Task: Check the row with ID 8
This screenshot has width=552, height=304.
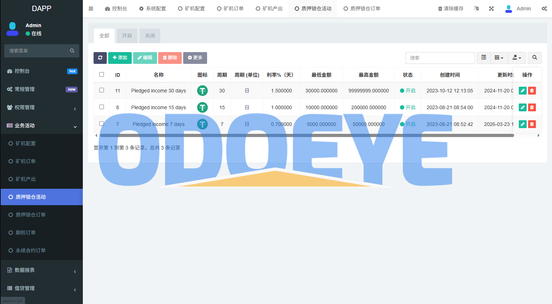Action: click(x=101, y=107)
